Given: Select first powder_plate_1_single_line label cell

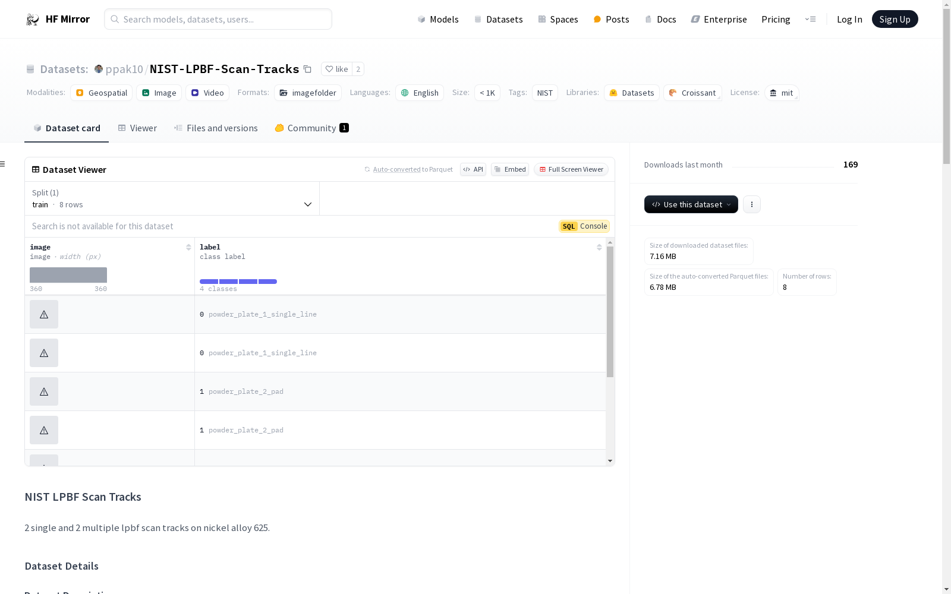Looking at the screenshot, I should click(400, 314).
